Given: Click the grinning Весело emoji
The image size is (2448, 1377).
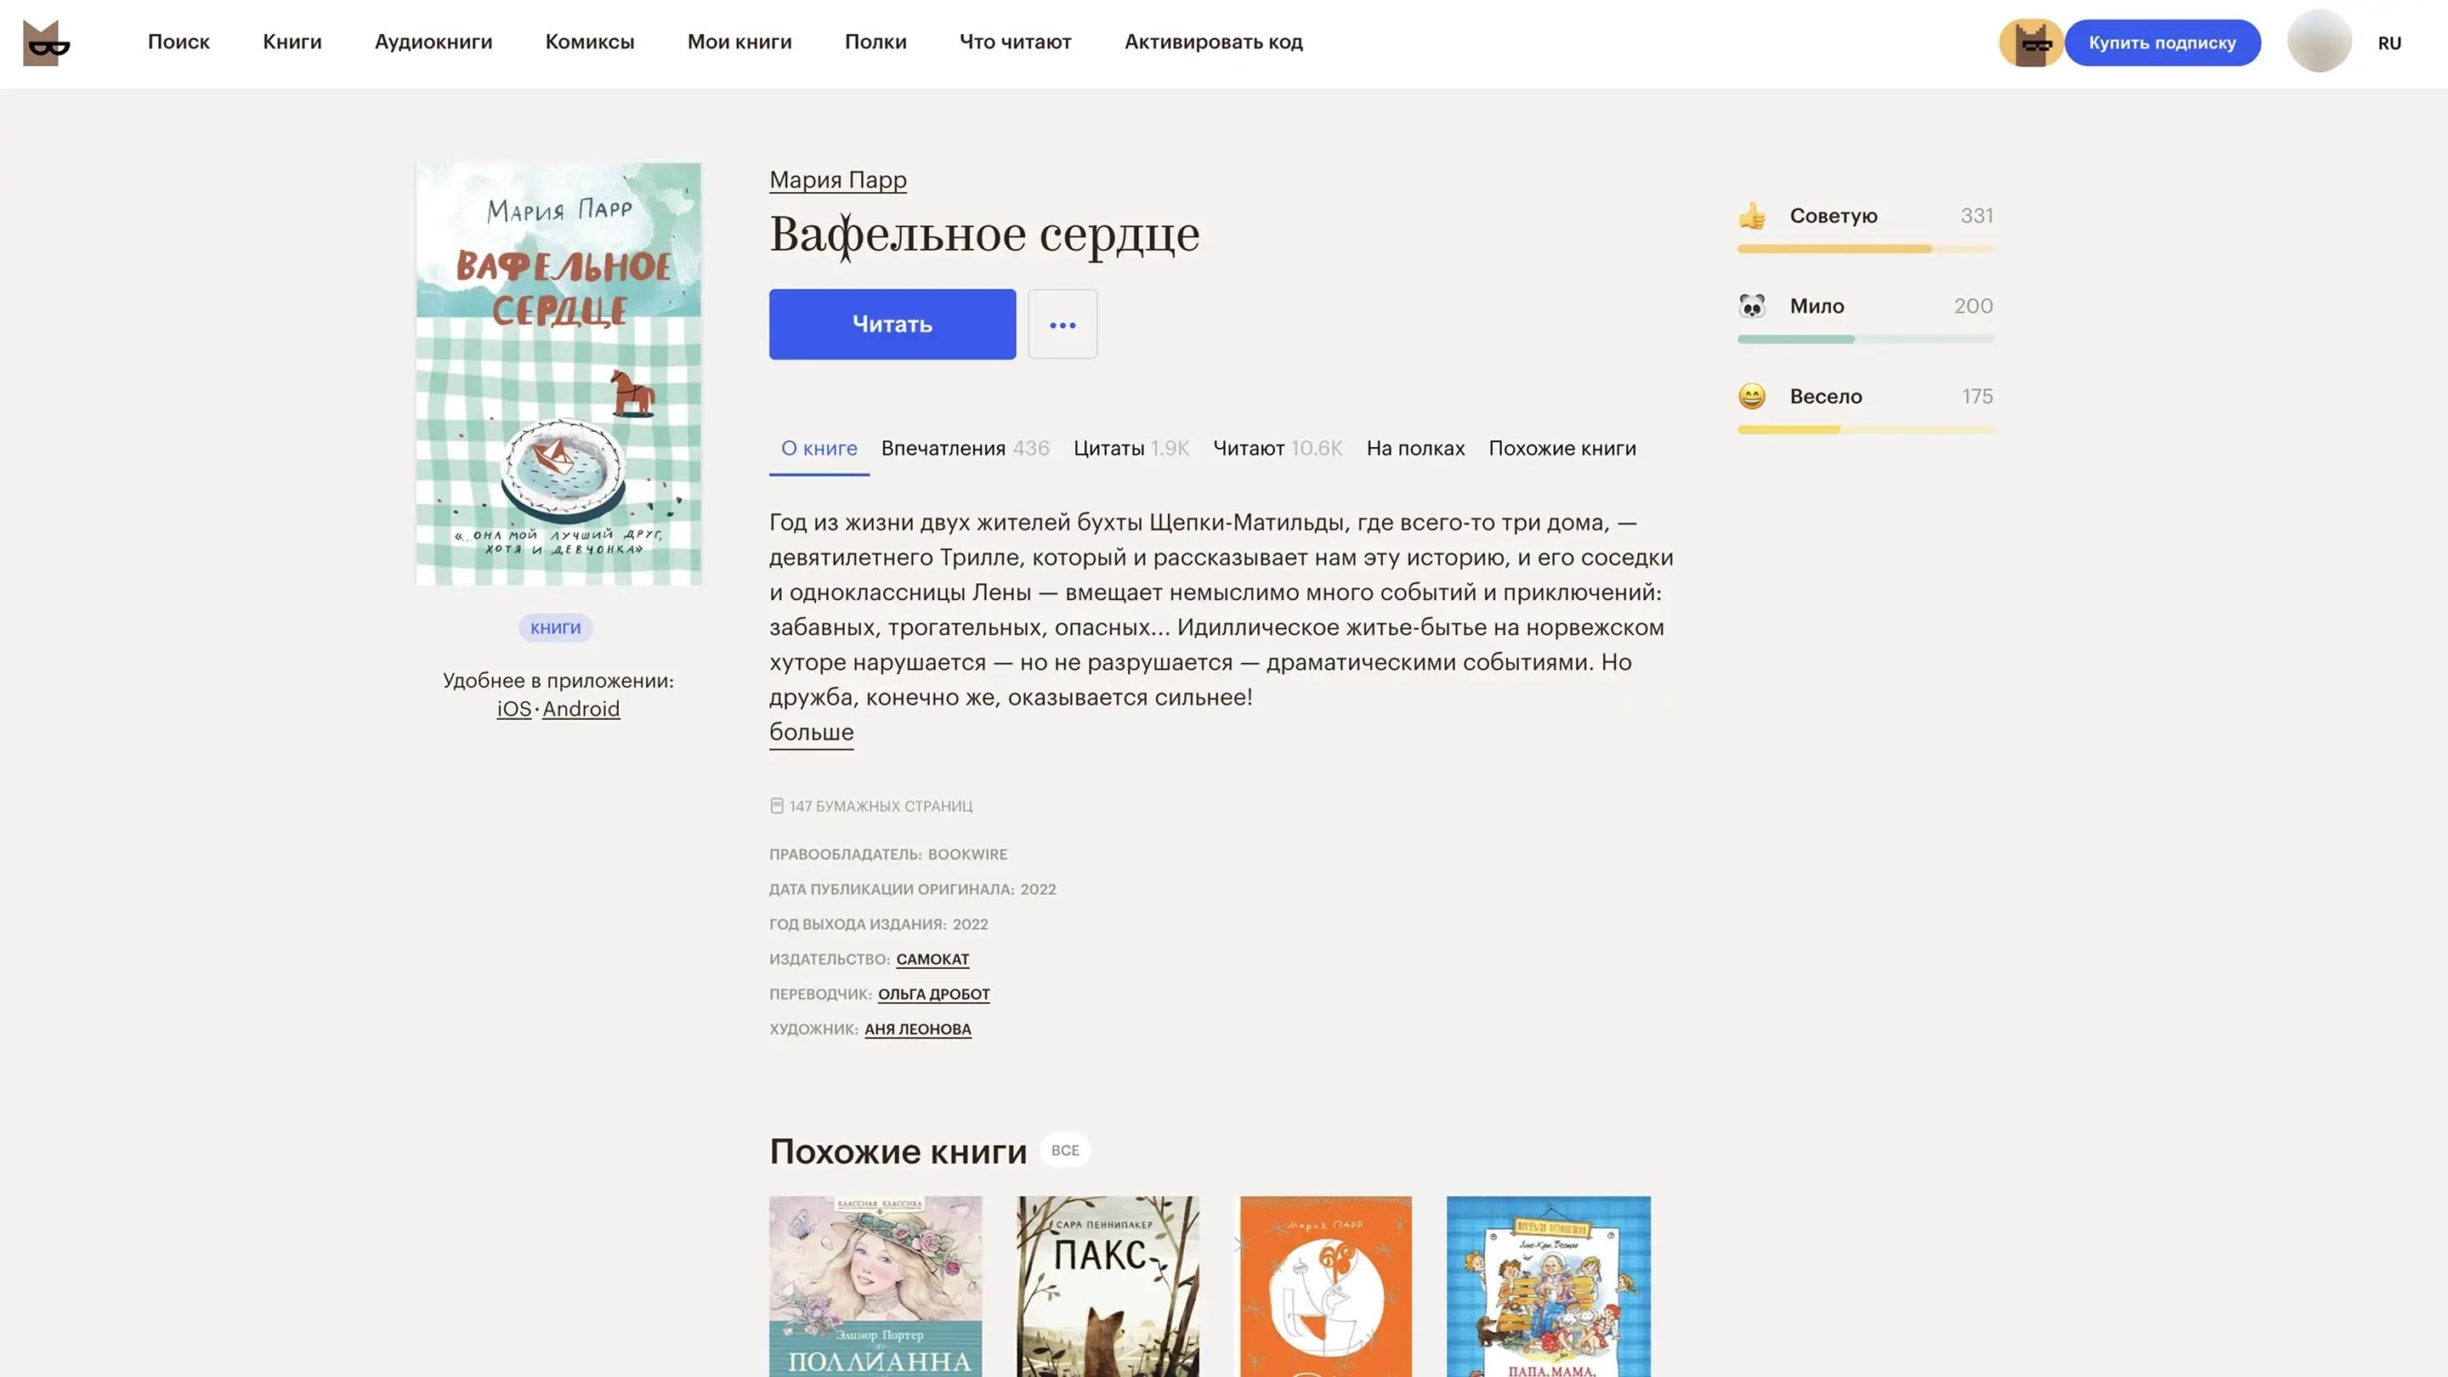Looking at the screenshot, I should pos(1751,396).
